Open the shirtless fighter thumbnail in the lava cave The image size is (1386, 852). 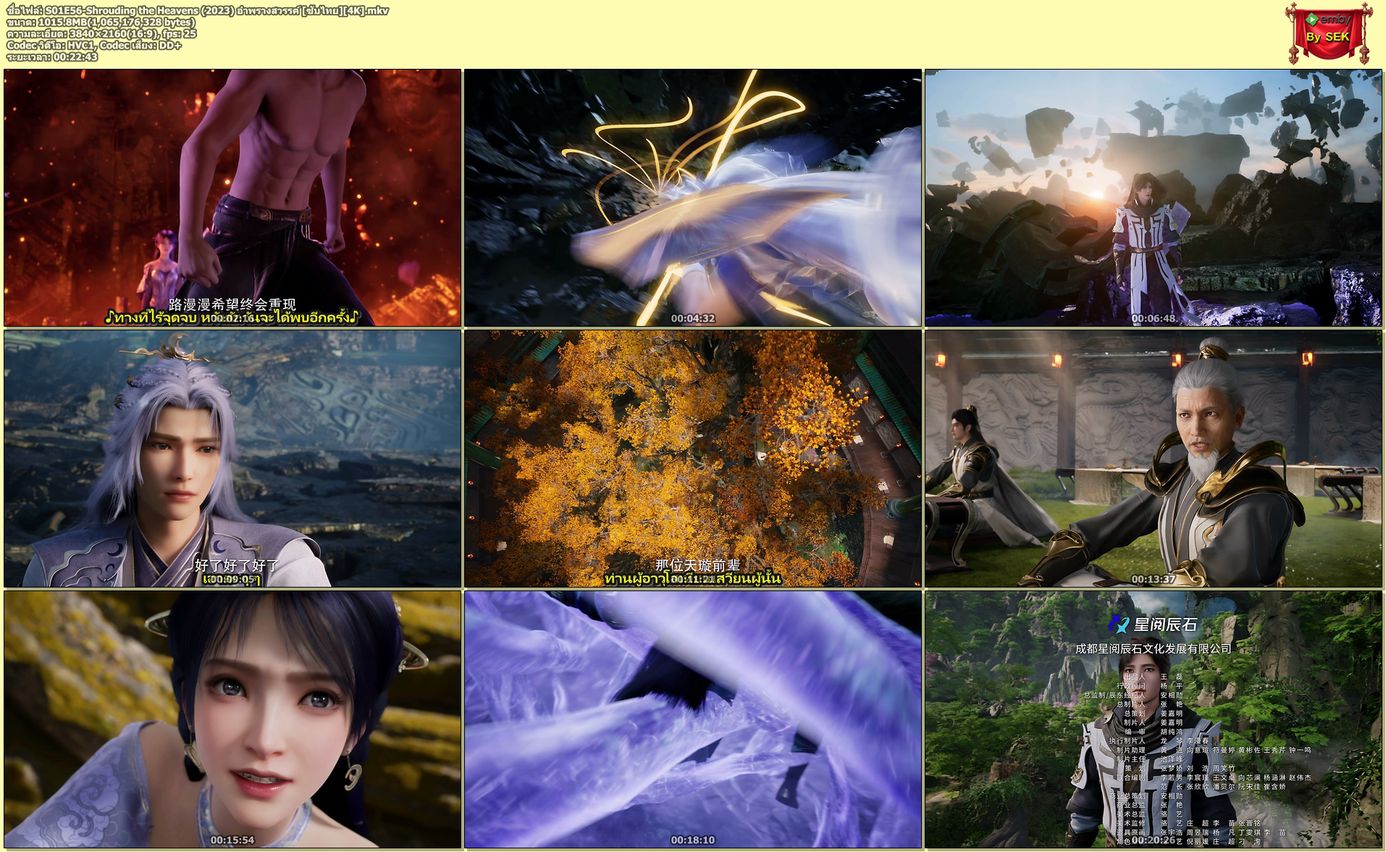point(232,198)
